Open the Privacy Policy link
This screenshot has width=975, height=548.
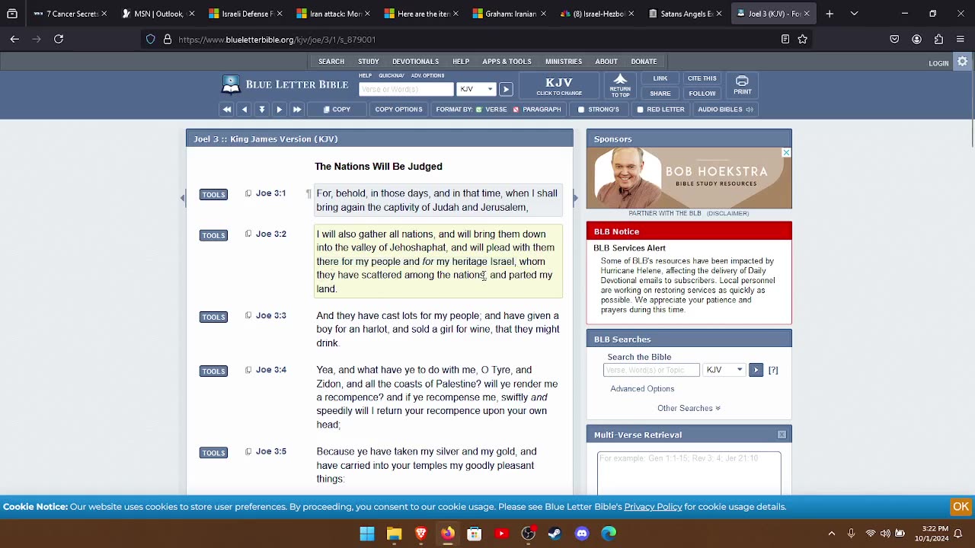tap(653, 507)
